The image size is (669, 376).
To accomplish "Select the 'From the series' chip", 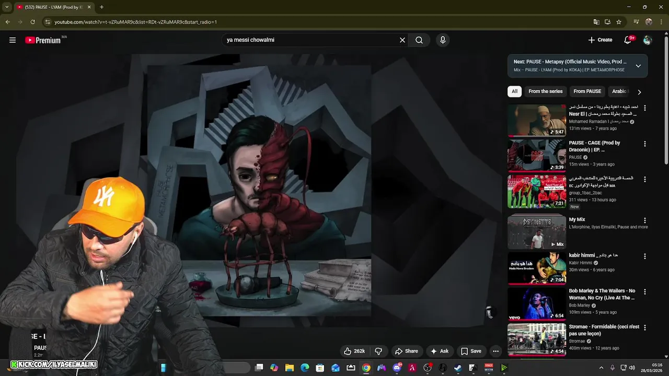I will (546, 91).
